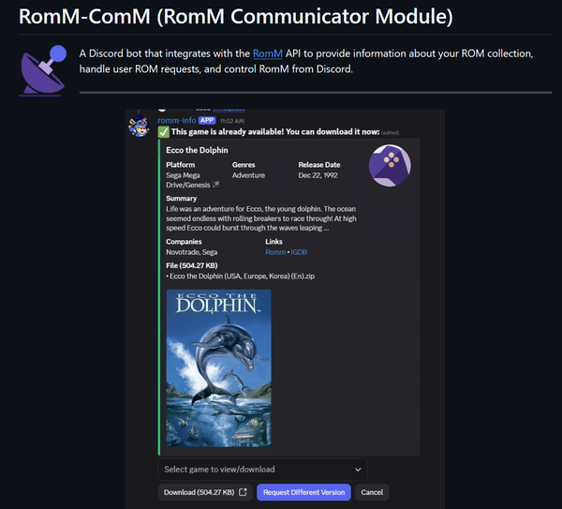Click the romm-info bot username
Viewport: 562px width, 509px height.
177,121
